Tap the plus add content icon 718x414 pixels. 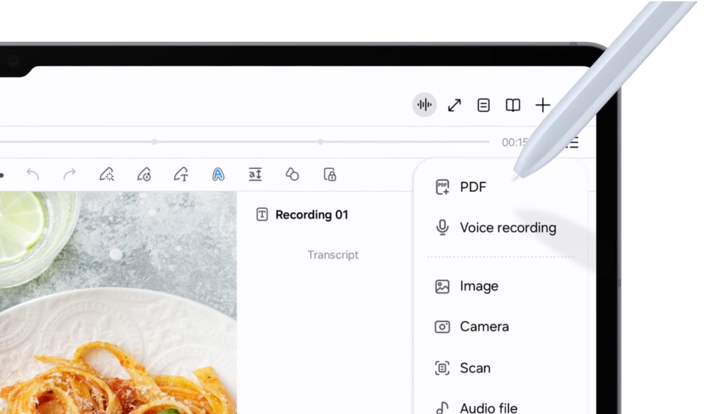543,105
